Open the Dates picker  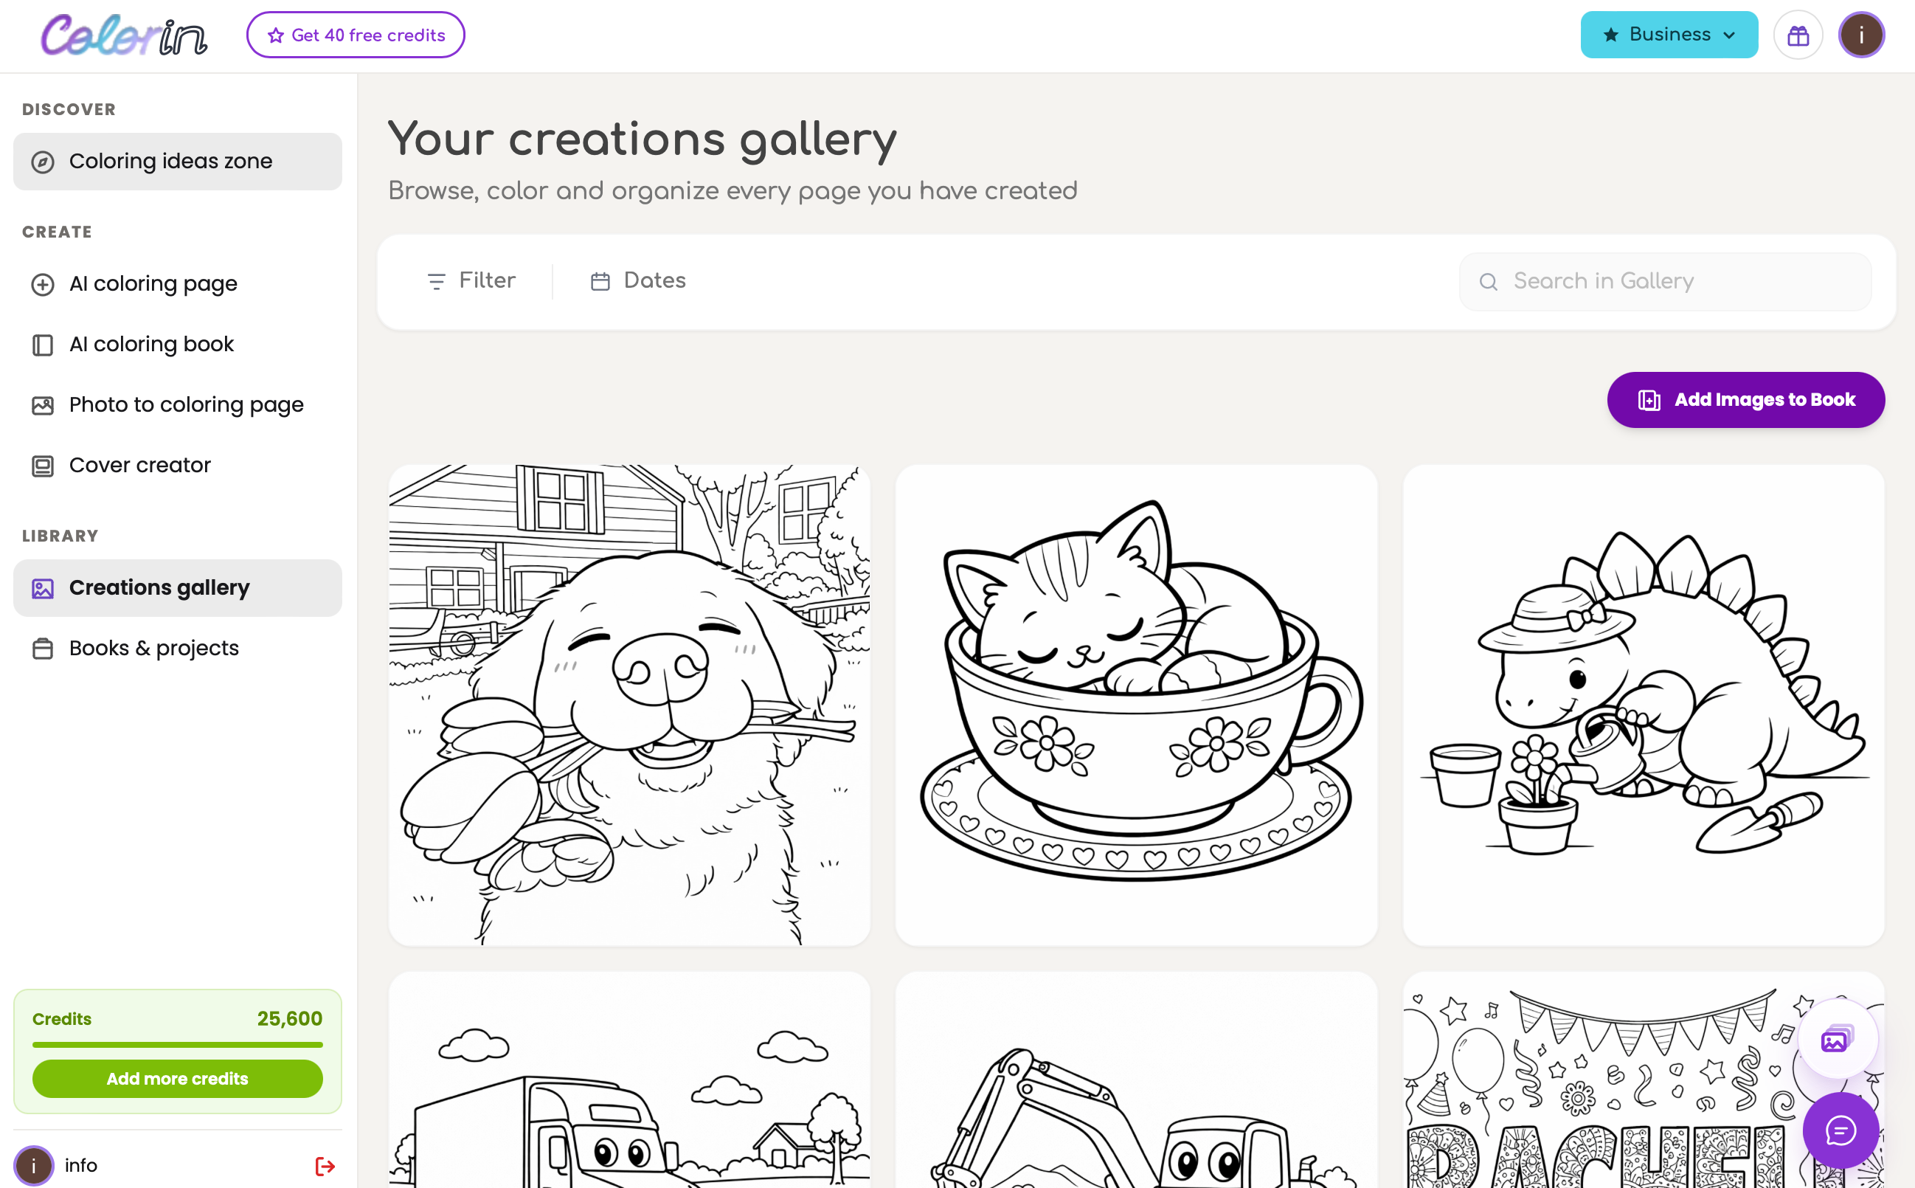point(638,280)
